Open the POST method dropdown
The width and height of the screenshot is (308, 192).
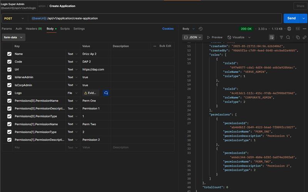click(14, 18)
